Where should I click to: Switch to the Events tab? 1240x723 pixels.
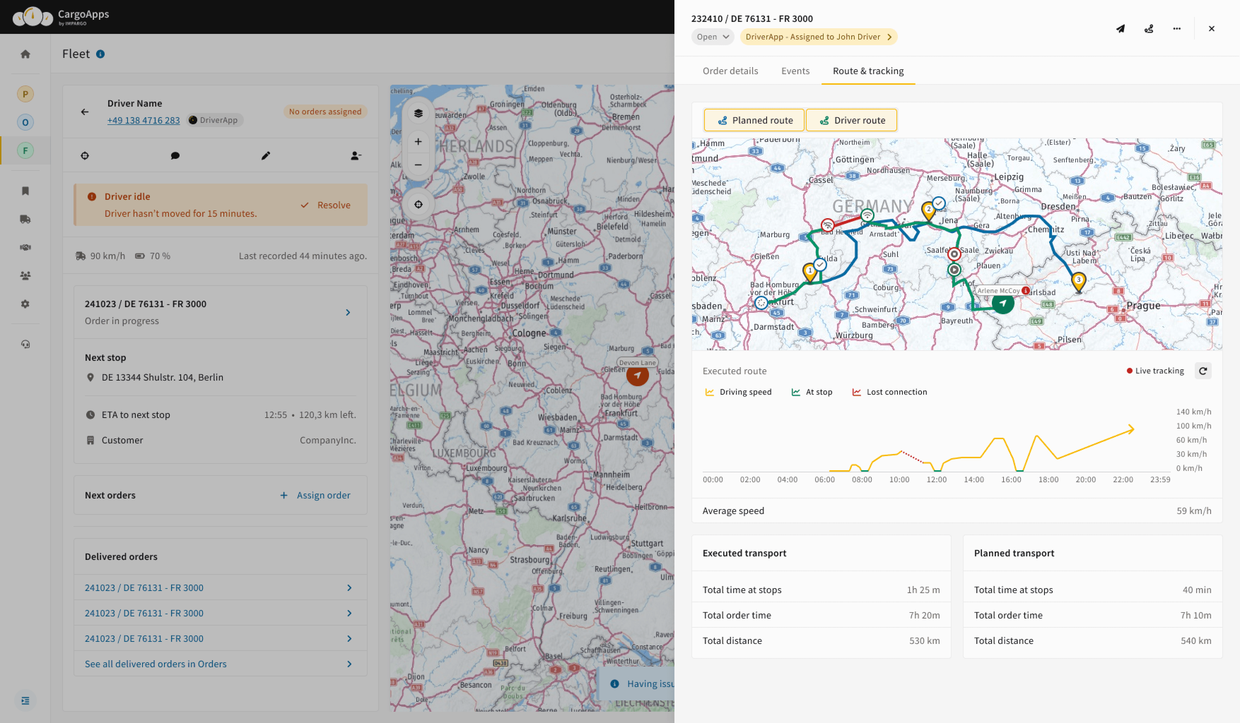[x=795, y=71]
